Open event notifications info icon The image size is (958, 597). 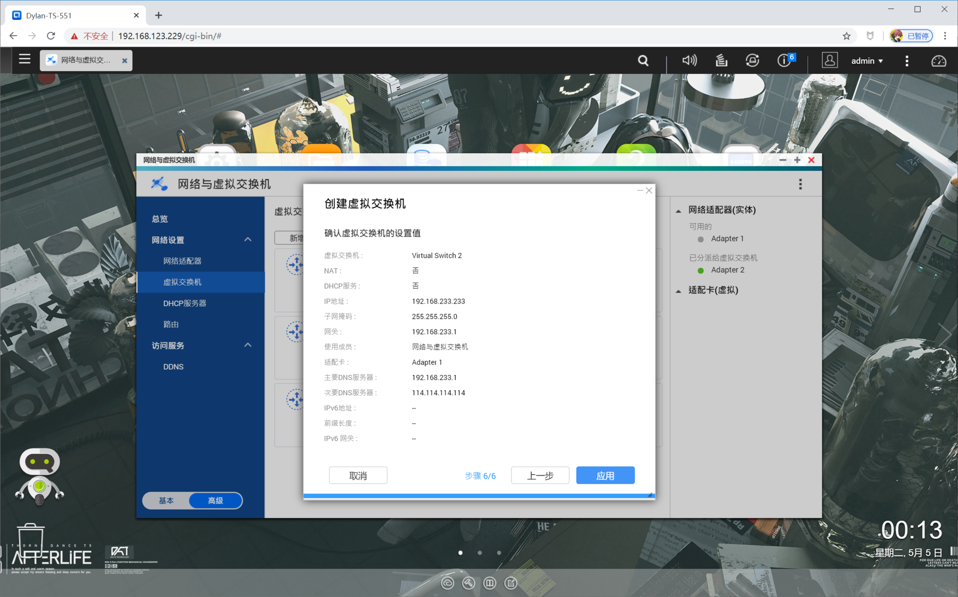(x=784, y=61)
